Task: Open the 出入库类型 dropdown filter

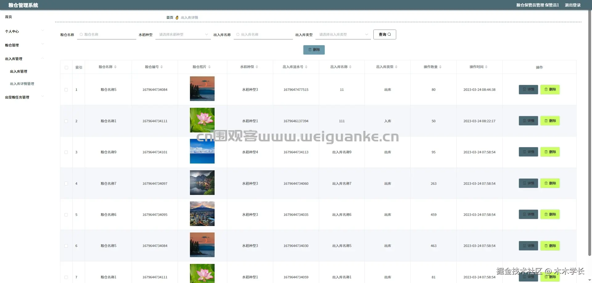Action: coord(343,34)
